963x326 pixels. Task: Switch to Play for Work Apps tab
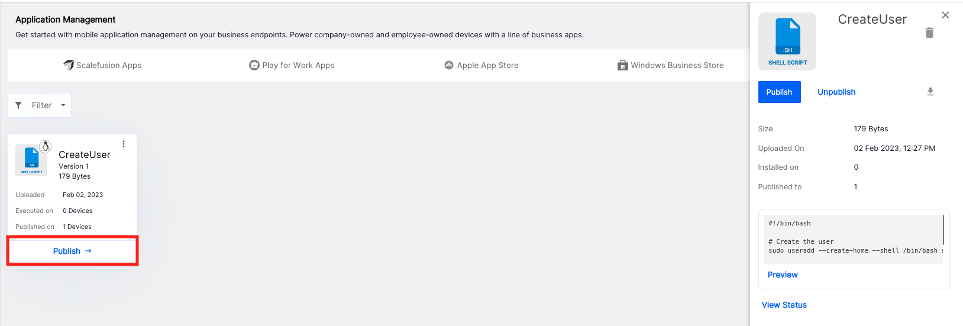click(x=298, y=65)
